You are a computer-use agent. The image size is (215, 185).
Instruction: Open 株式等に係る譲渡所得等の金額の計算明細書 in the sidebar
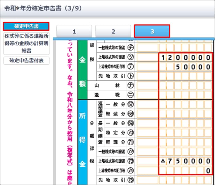click(26, 43)
